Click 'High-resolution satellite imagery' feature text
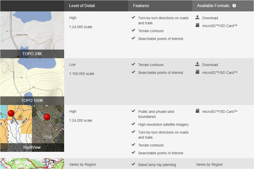The height and width of the screenshot is (169, 254). pos(163,124)
